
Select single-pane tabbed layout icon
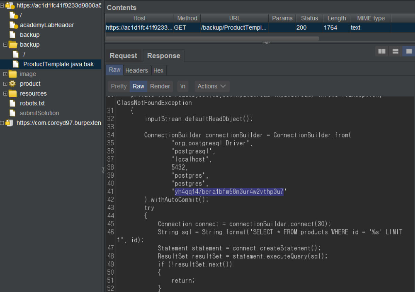pyautogui.click(x=409, y=51)
